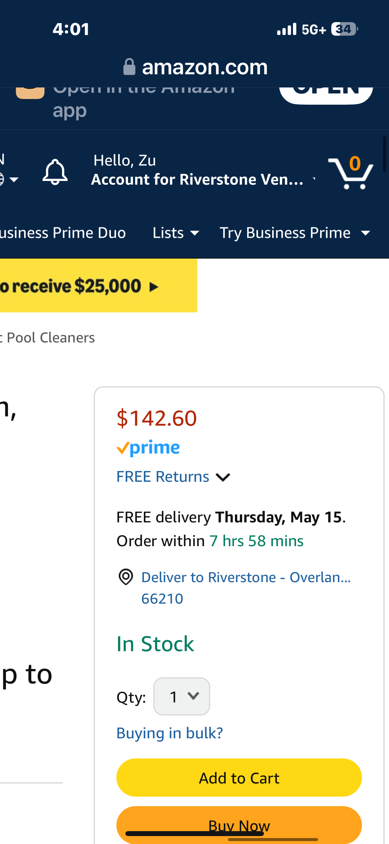
Task: Expand the Lists dropdown menu
Action: point(176,233)
